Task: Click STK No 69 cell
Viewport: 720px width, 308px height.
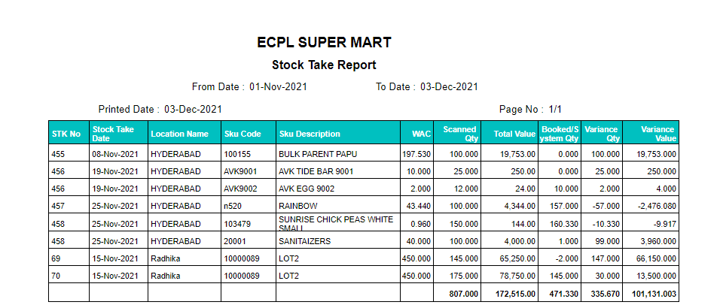Action: pos(69,258)
